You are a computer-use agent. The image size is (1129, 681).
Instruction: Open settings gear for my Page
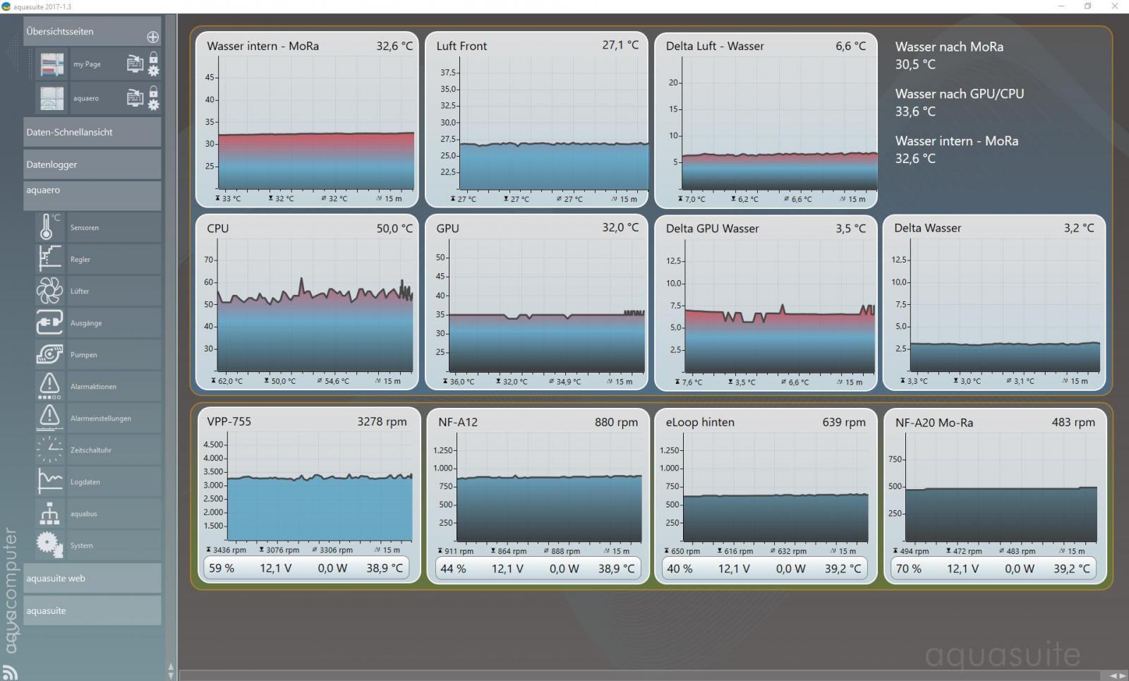[153, 70]
